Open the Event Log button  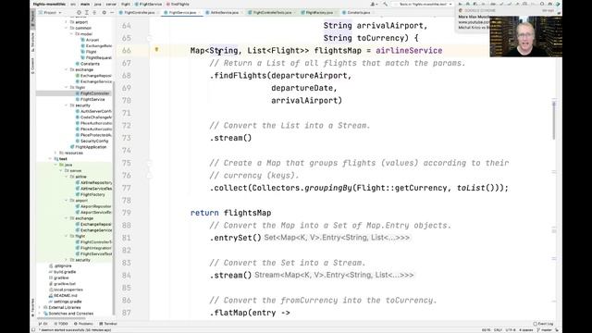[x=543, y=324]
